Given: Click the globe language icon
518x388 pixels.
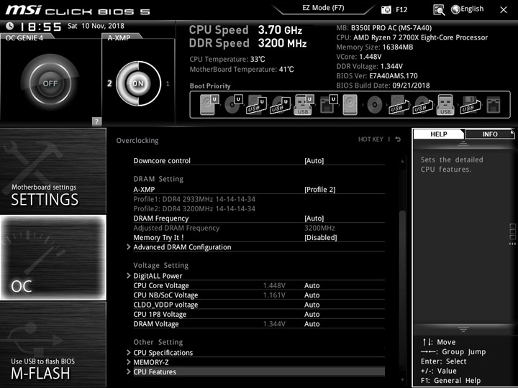Looking at the screenshot, I should (455, 10).
